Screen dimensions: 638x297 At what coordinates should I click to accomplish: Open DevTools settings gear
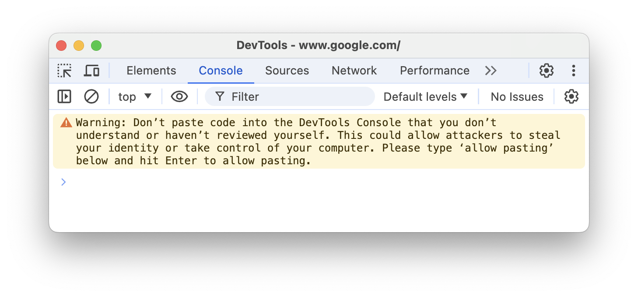(x=546, y=70)
